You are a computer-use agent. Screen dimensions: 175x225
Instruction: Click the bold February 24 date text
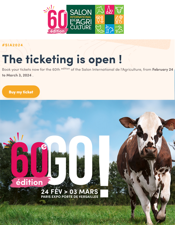point(163,70)
